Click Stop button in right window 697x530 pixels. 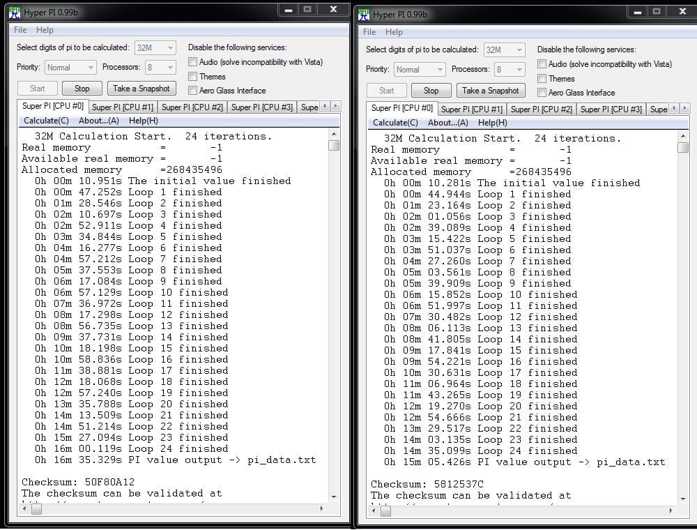pyautogui.click(x=431, y=91)
